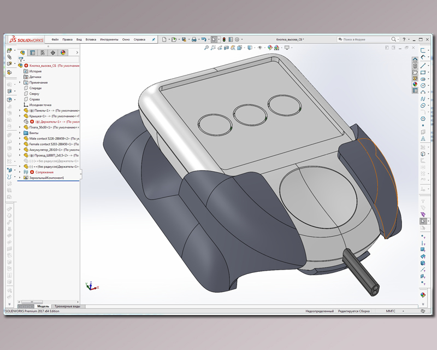Open the DisplayManager color wheel tab
The width and height of the screenshot is (437, 350).
point(63,53)
